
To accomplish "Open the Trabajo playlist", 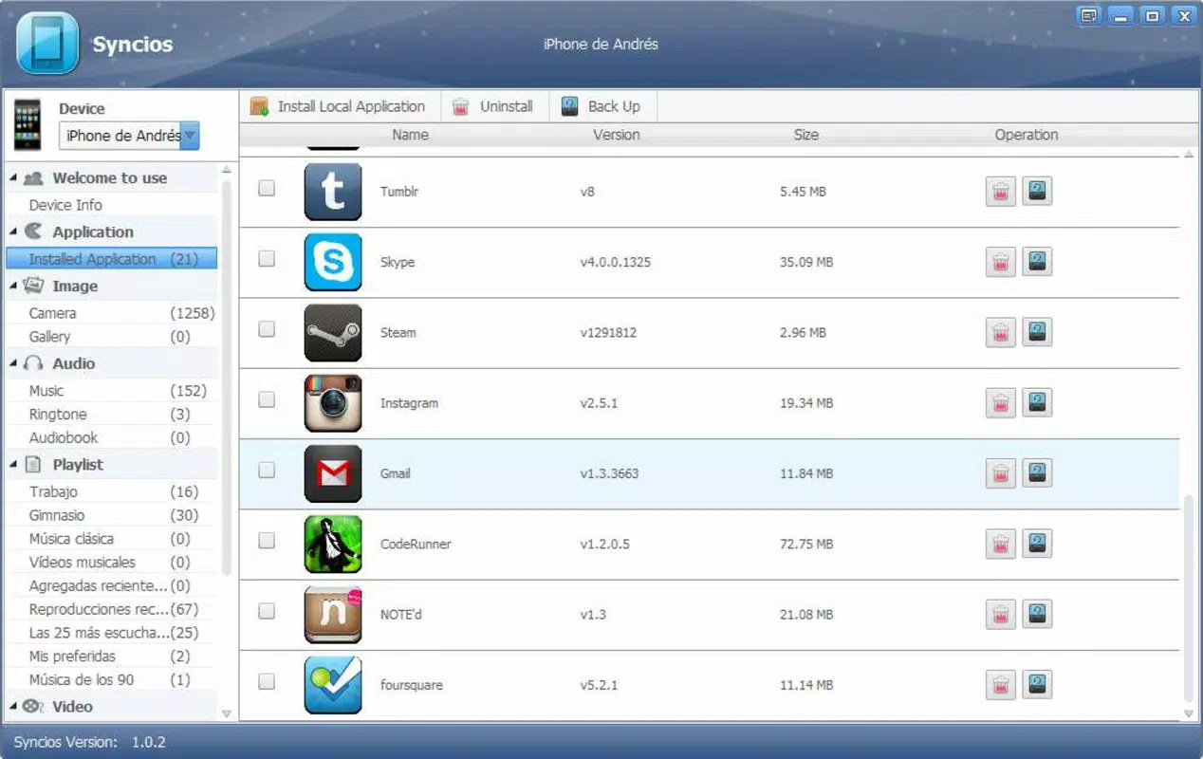I will [111, 491].
